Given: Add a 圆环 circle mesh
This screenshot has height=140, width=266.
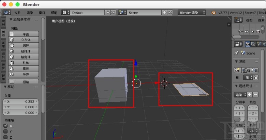Looking at the screenshot, I should 24,46.
